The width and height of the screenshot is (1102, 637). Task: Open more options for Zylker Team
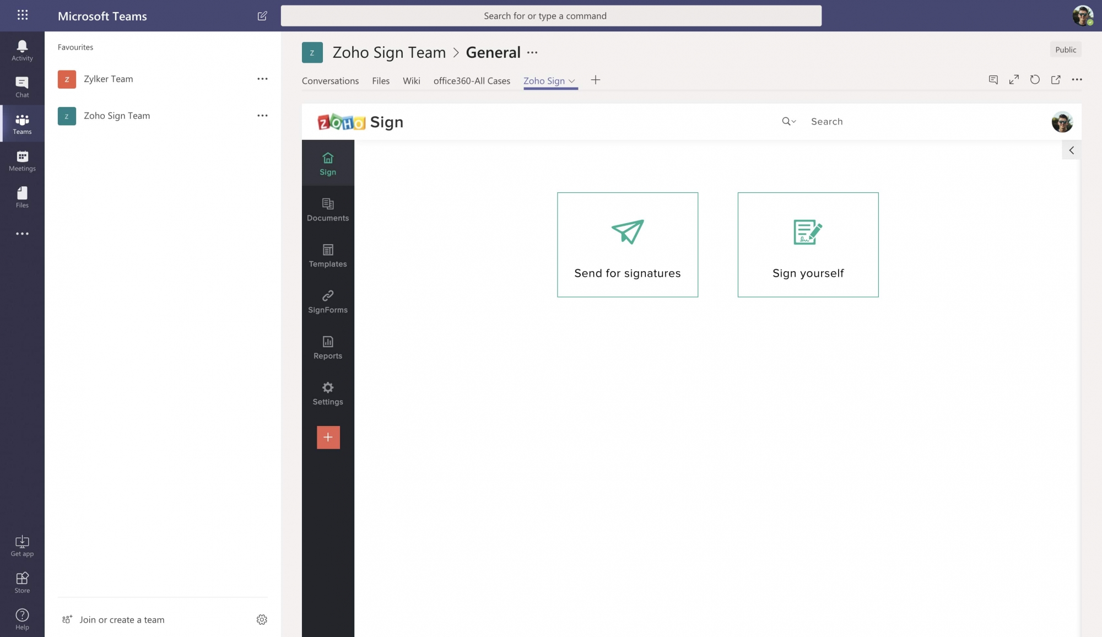(x=262, y=79)
